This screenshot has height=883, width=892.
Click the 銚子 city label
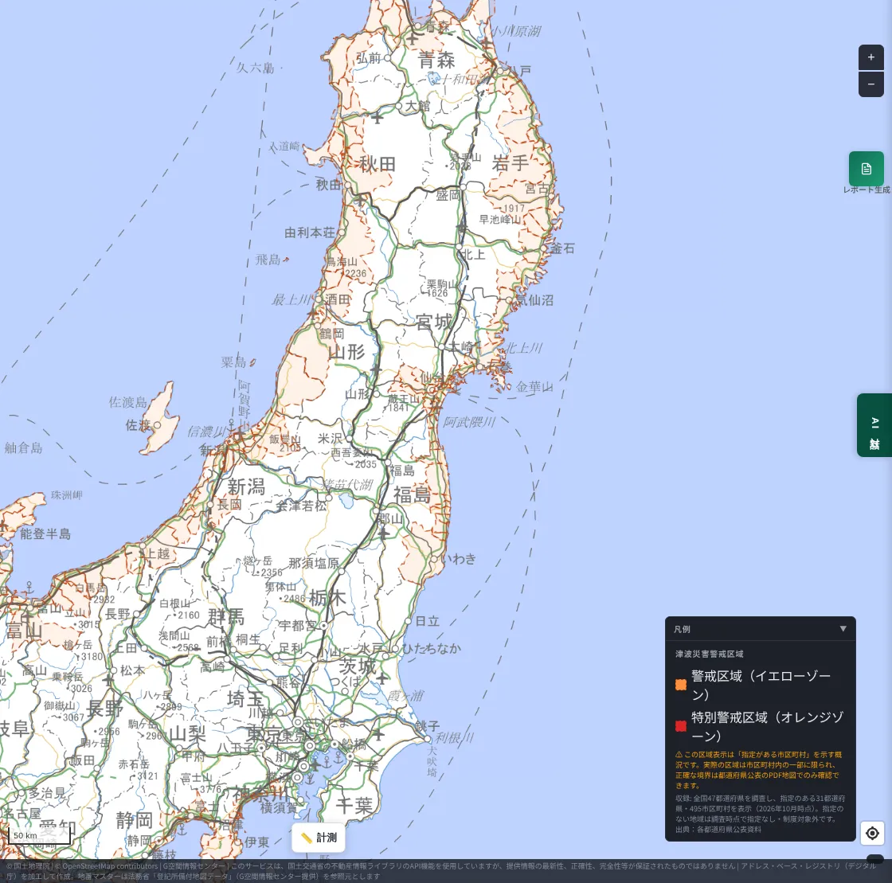coord(427,726)
